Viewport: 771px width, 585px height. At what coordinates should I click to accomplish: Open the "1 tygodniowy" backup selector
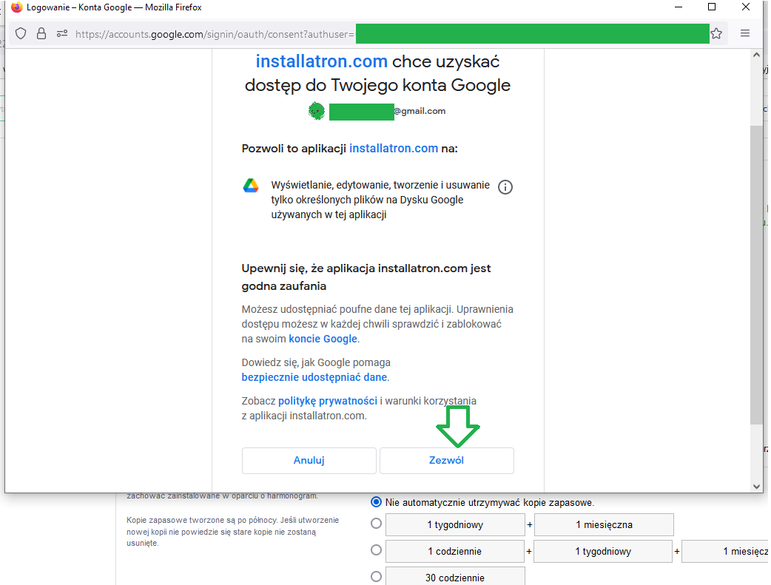pyautogui.click(x=454, y=524)
